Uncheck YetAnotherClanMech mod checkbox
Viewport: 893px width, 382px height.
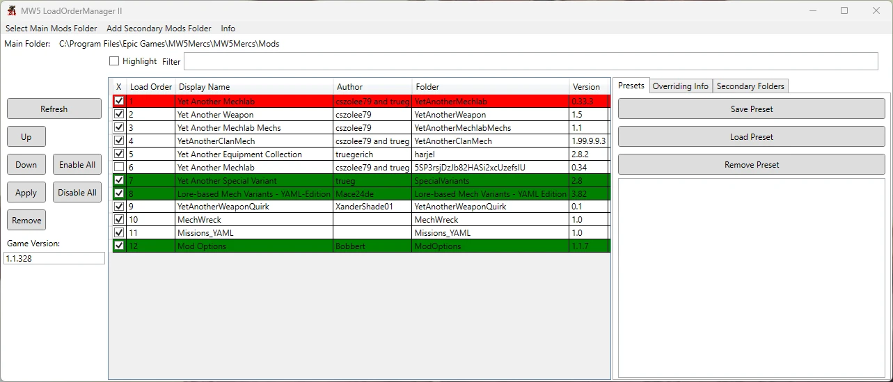[x=119, y=141]
